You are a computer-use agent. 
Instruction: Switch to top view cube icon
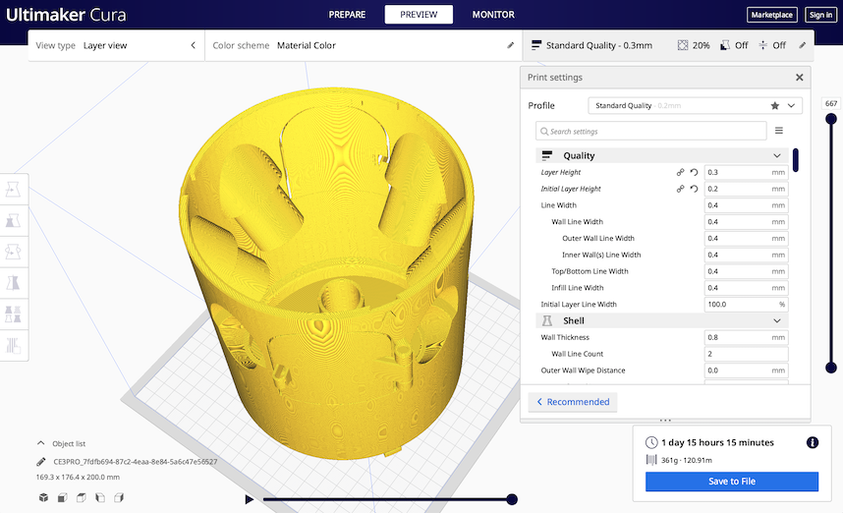(x=82, y=497)
